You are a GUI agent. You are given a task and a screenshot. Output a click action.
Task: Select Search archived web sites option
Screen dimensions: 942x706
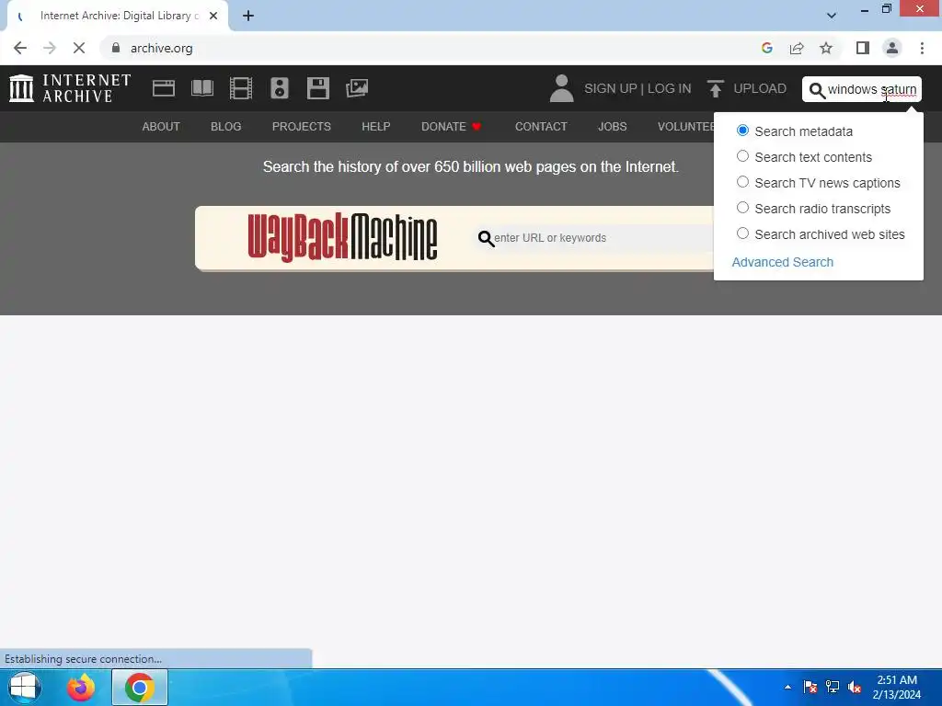coord(742,233)
